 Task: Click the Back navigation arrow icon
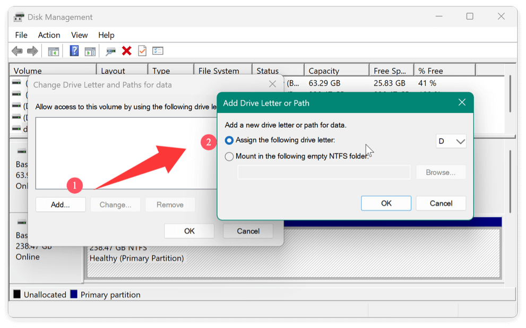pyautogui.click(x=16, y=51)
